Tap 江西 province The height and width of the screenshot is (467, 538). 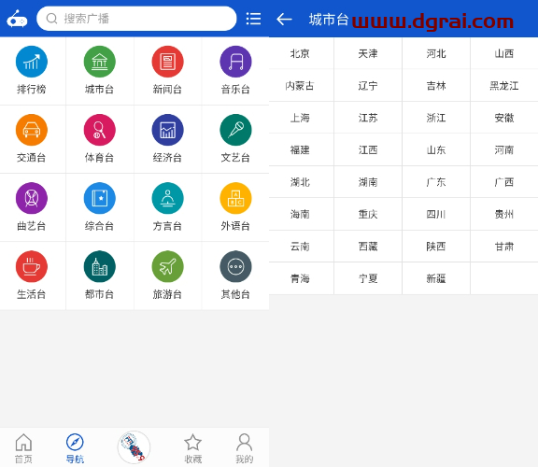point(368,150)
